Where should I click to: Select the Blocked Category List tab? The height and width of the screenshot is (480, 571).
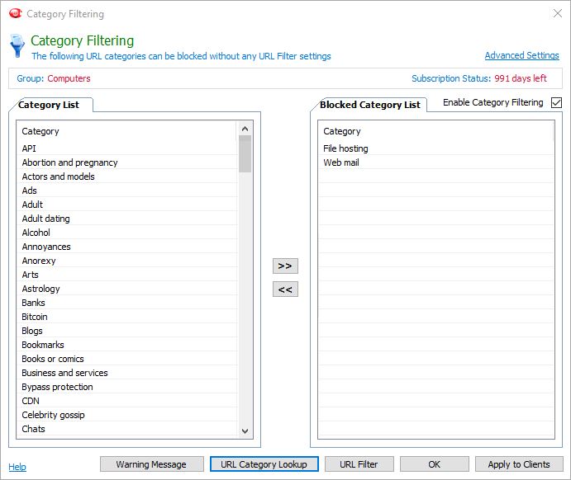click(370, 106)
